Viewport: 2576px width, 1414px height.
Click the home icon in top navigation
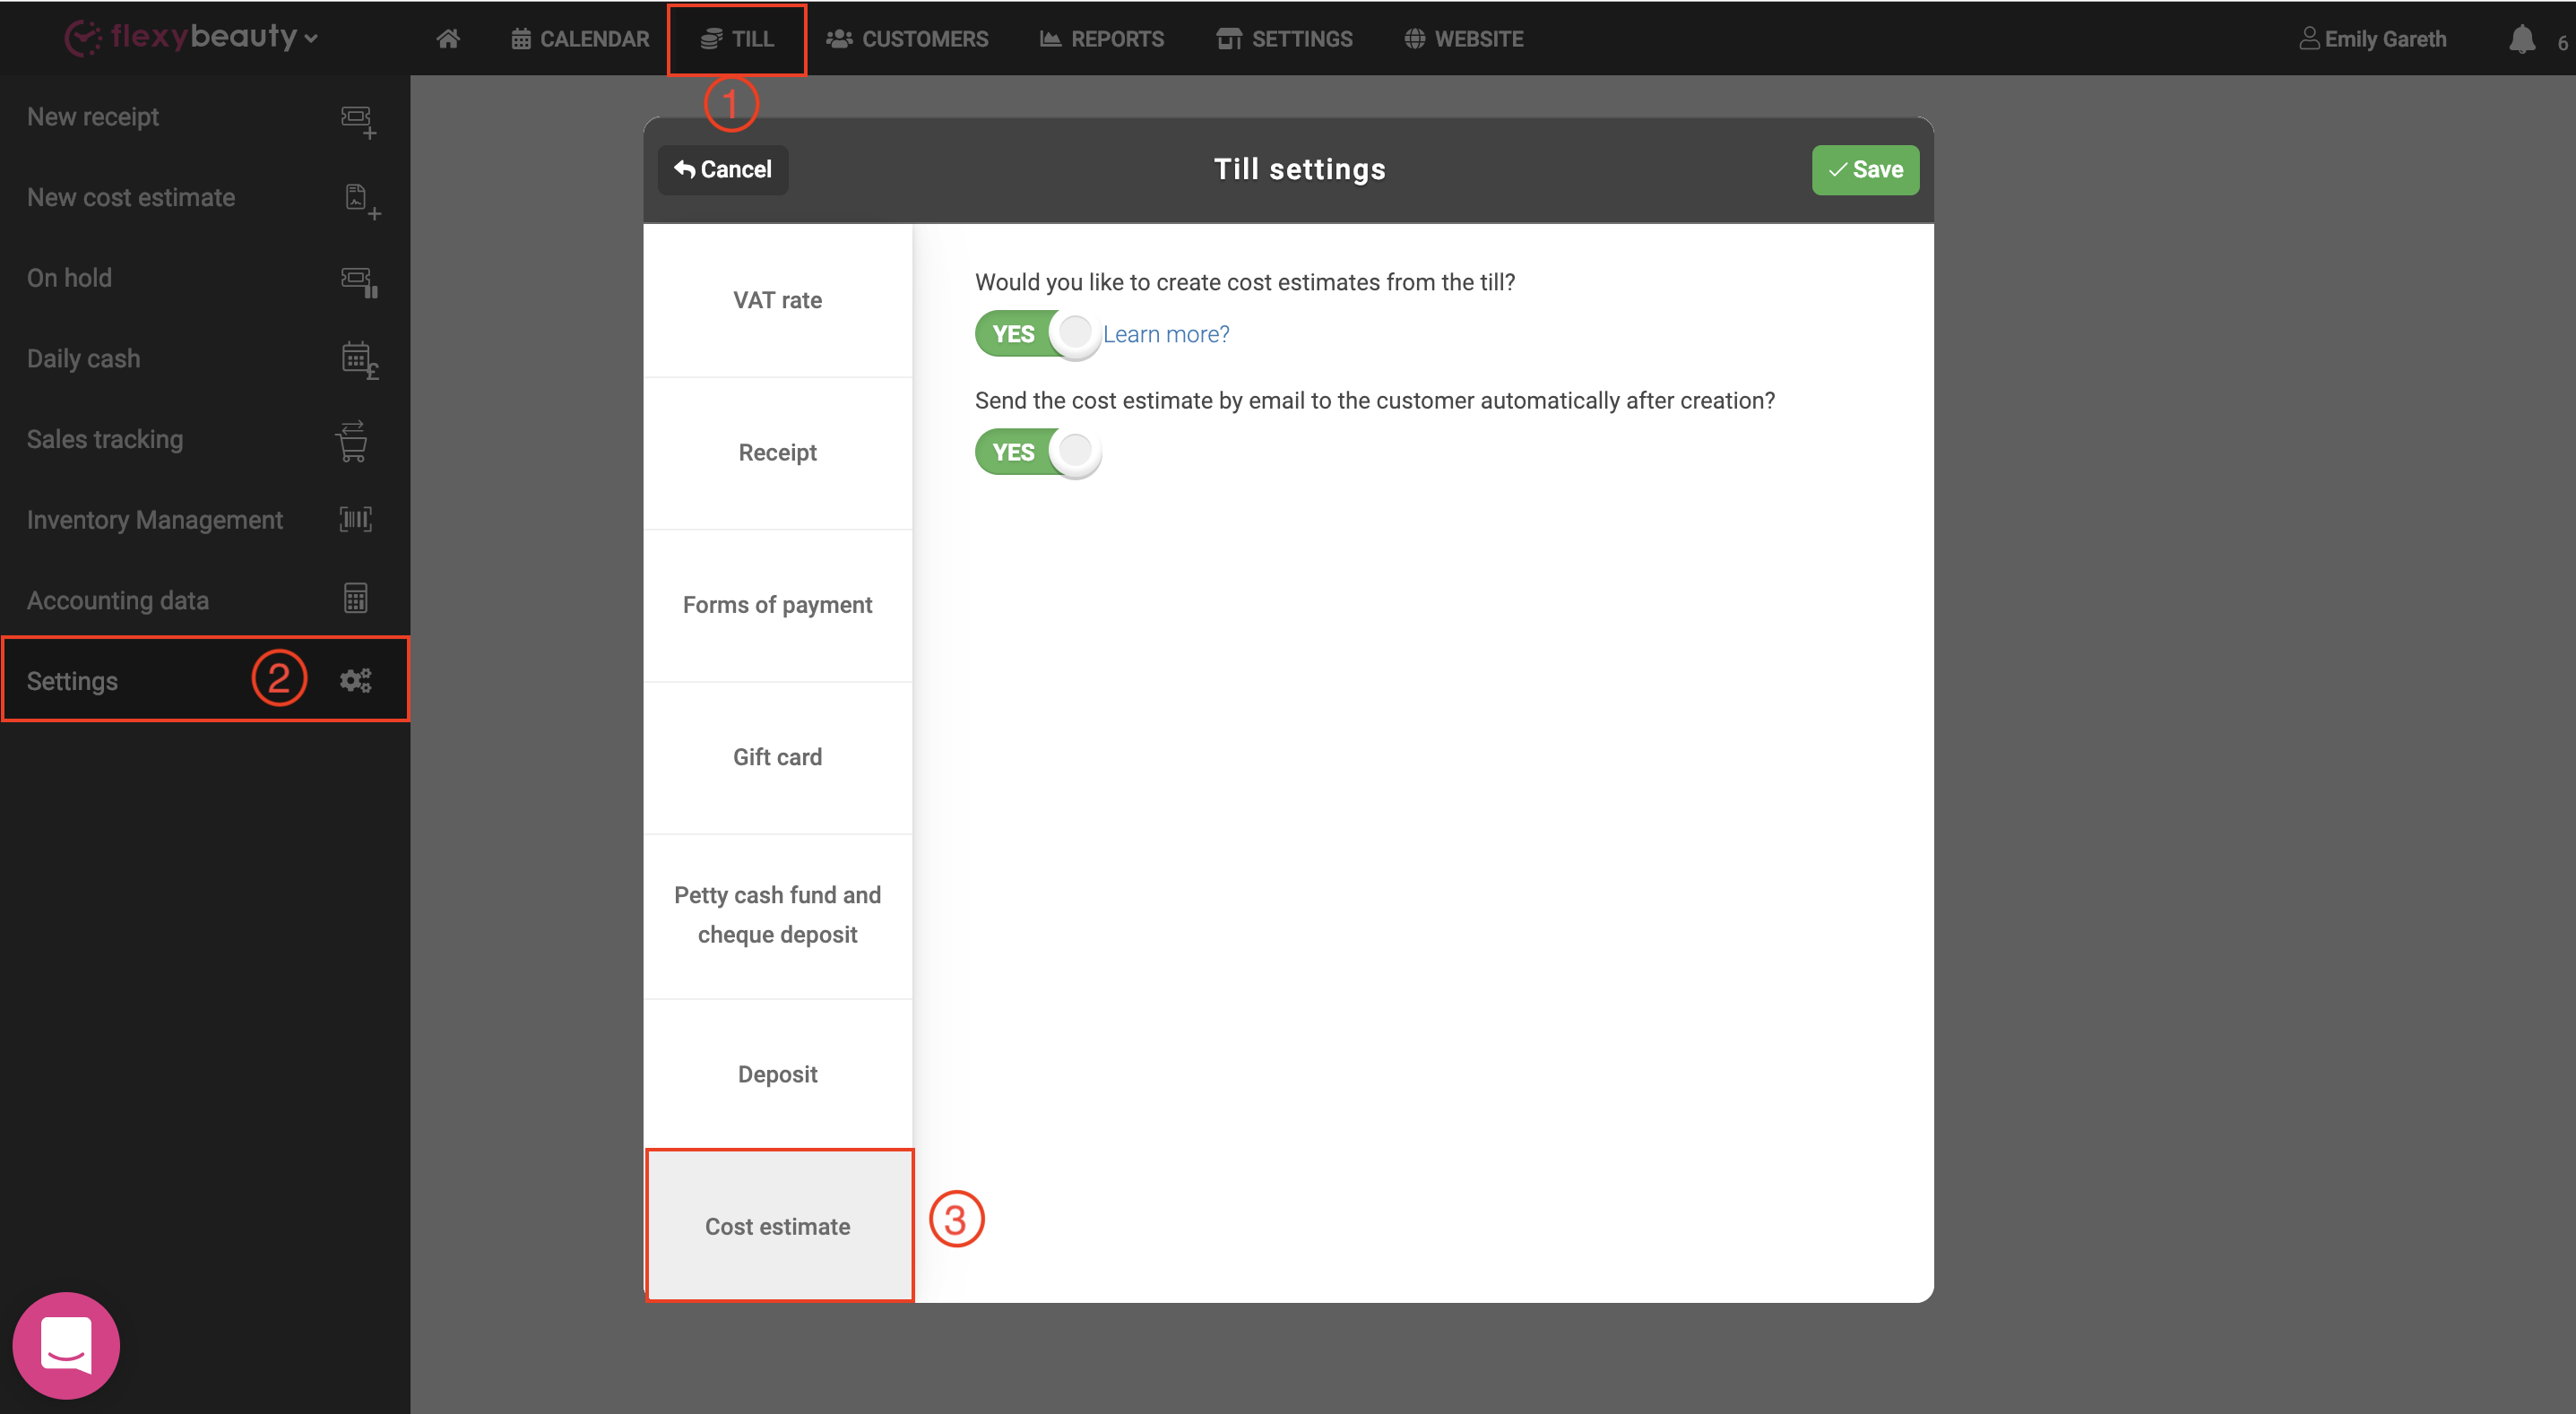pos(448,38)
